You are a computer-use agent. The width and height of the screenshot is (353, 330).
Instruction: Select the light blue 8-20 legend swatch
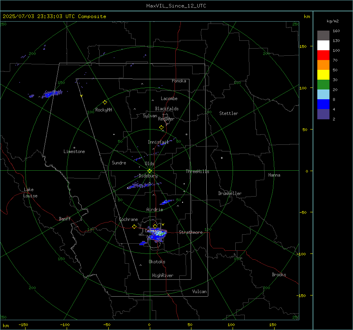323,95
